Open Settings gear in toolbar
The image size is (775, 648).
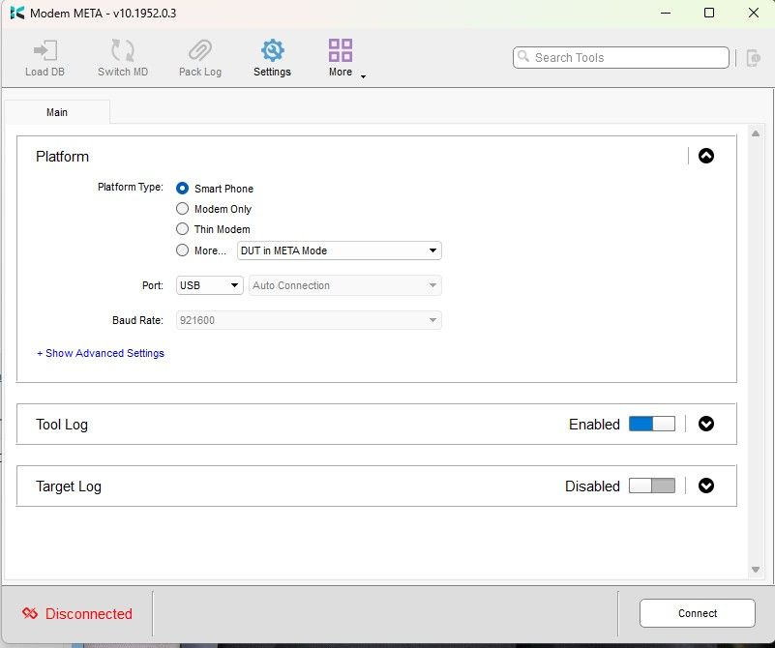click(272, 50)
